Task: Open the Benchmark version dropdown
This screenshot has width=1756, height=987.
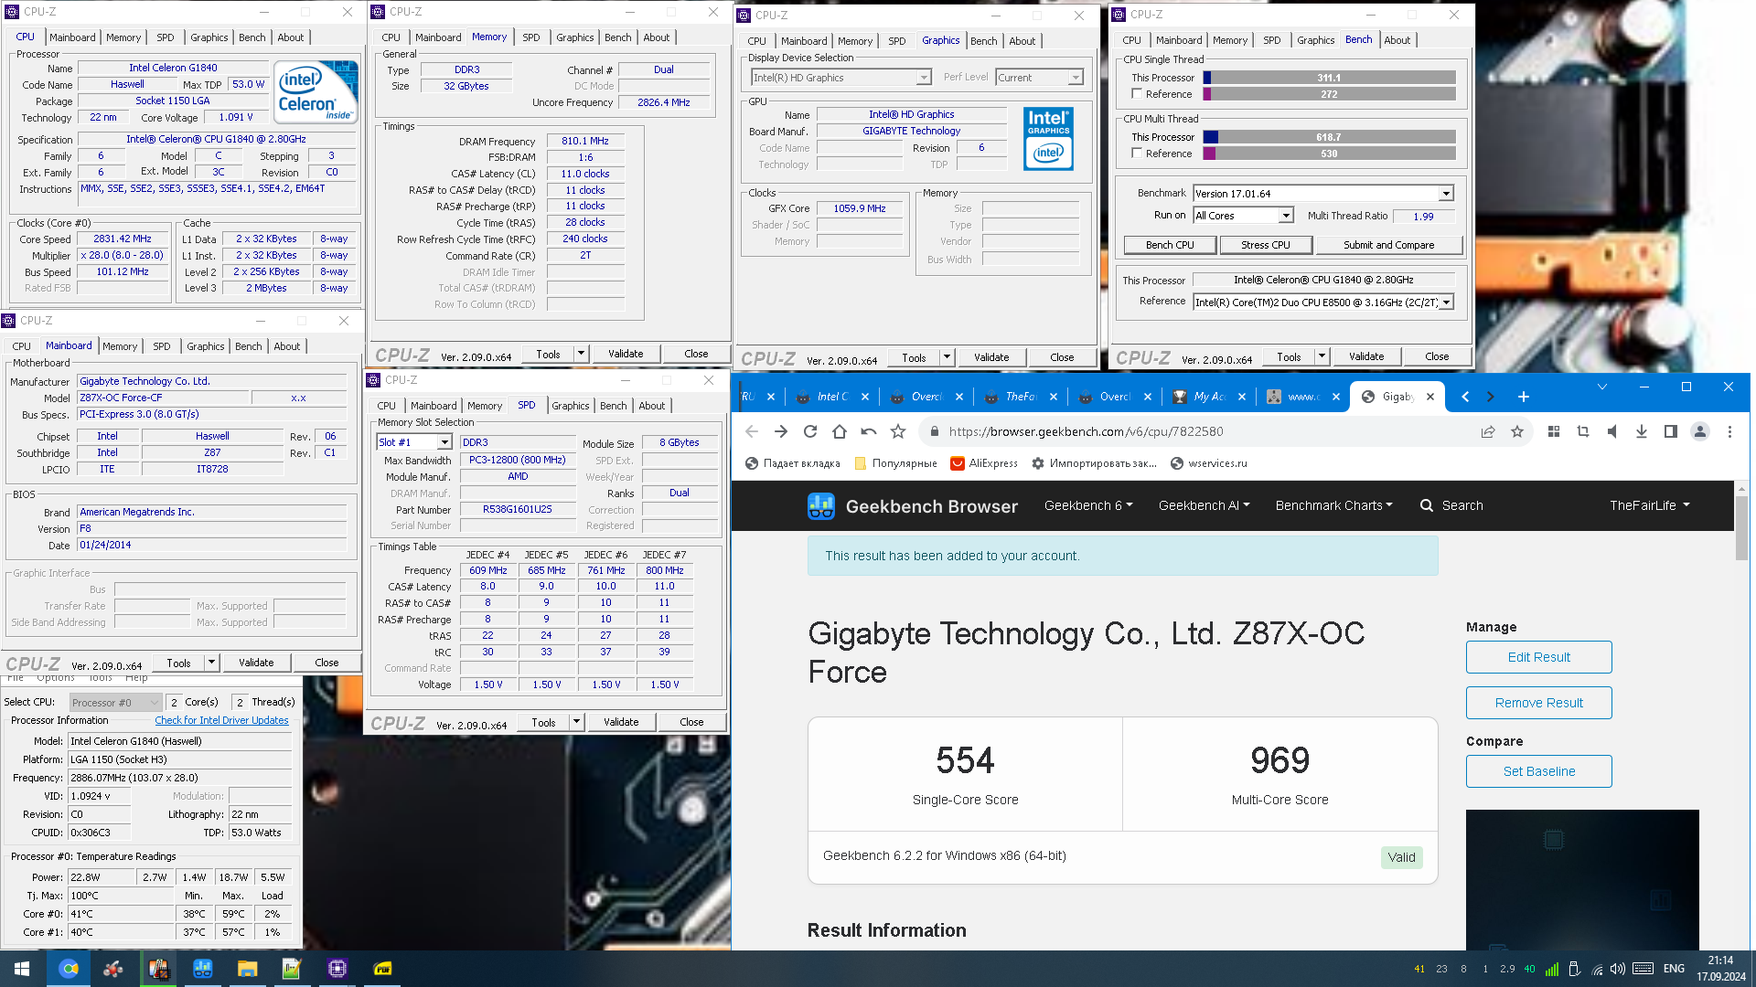Action: pyautogui.click(x=1446, y=194)
